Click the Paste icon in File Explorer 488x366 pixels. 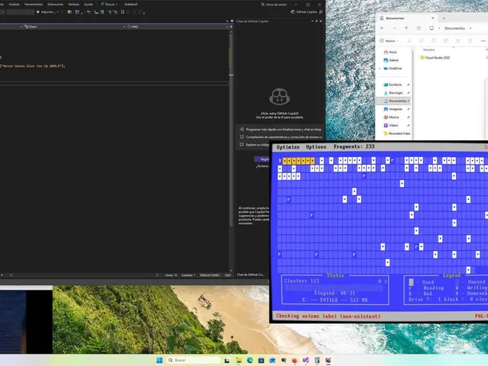(434, 40)
